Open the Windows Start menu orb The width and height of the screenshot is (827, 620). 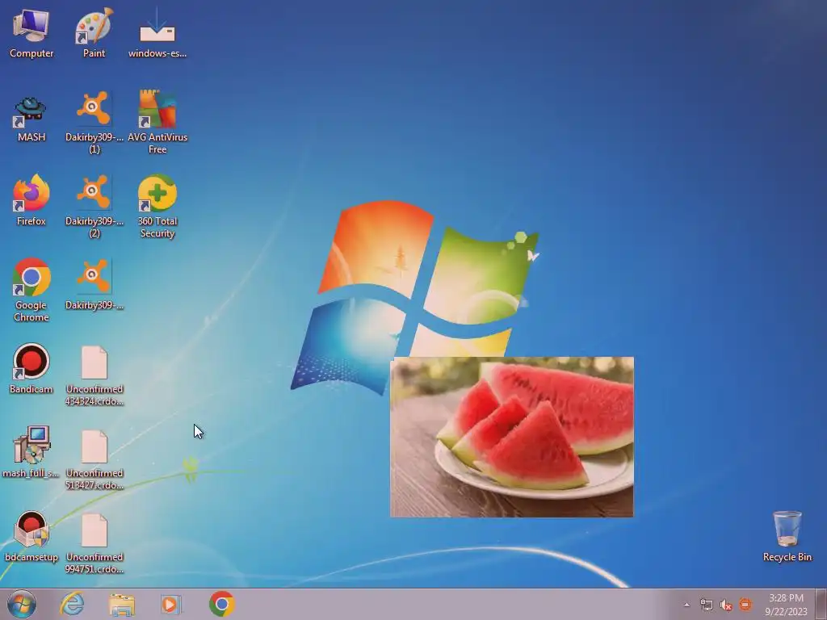(x=22, y=604)
